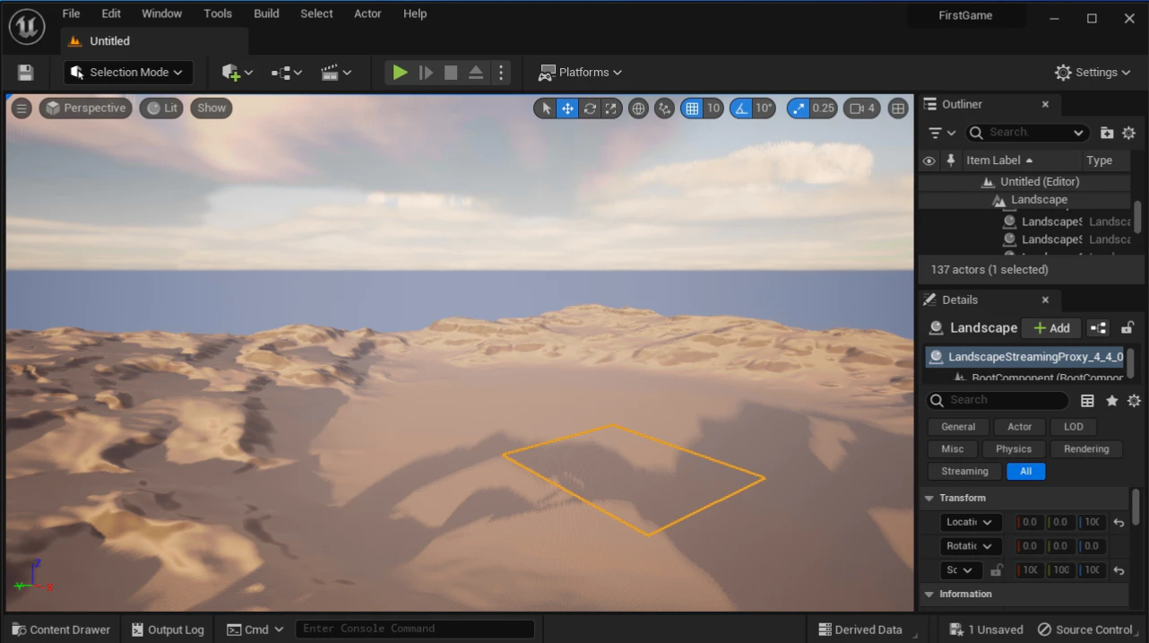The height and width of the screenshot is (643, 1149).
Task: Toggle the Details panel lock icon
Action: click(x=1127, y=328)
